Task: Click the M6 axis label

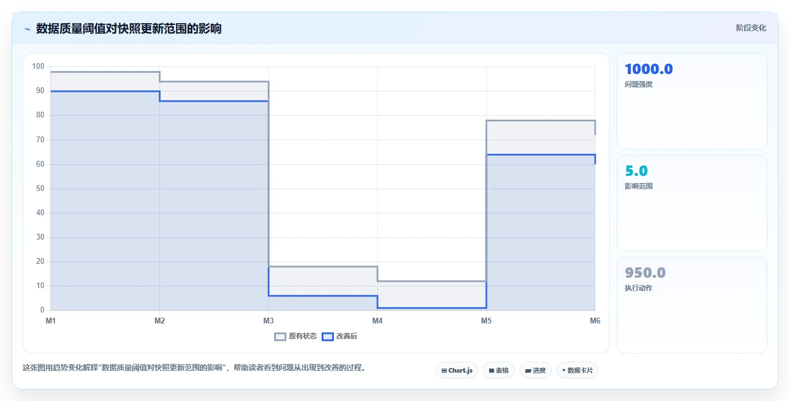Action: click(595, 321)
